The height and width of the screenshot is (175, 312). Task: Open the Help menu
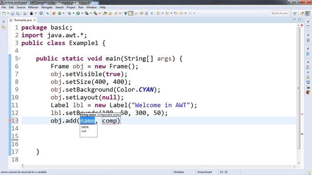103,7
